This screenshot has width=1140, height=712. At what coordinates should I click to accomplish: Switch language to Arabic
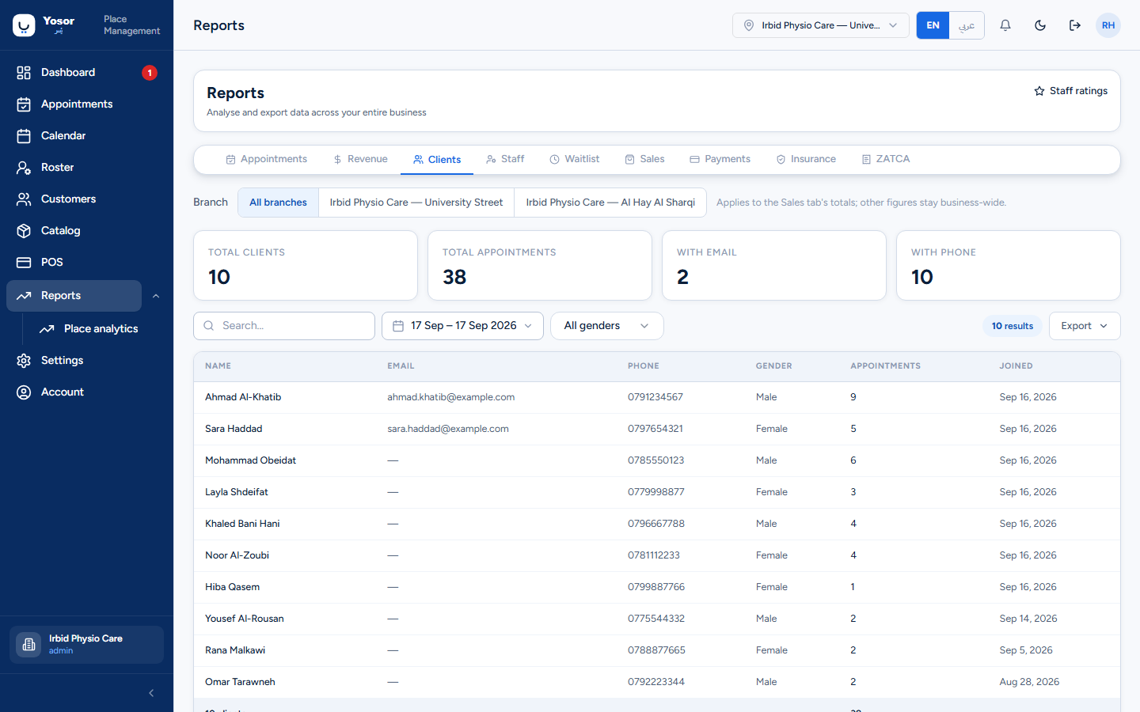pyautogui.click(x=967, y=25)
